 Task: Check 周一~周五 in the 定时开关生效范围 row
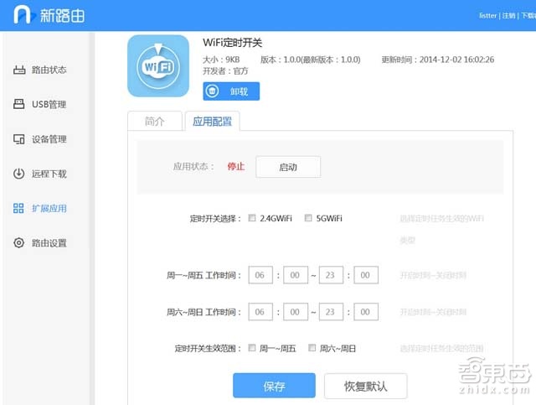click(252, 348)
